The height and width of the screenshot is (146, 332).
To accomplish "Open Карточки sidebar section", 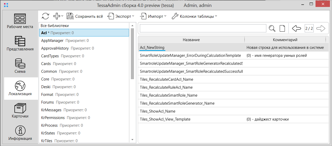I will coord(20,111).
